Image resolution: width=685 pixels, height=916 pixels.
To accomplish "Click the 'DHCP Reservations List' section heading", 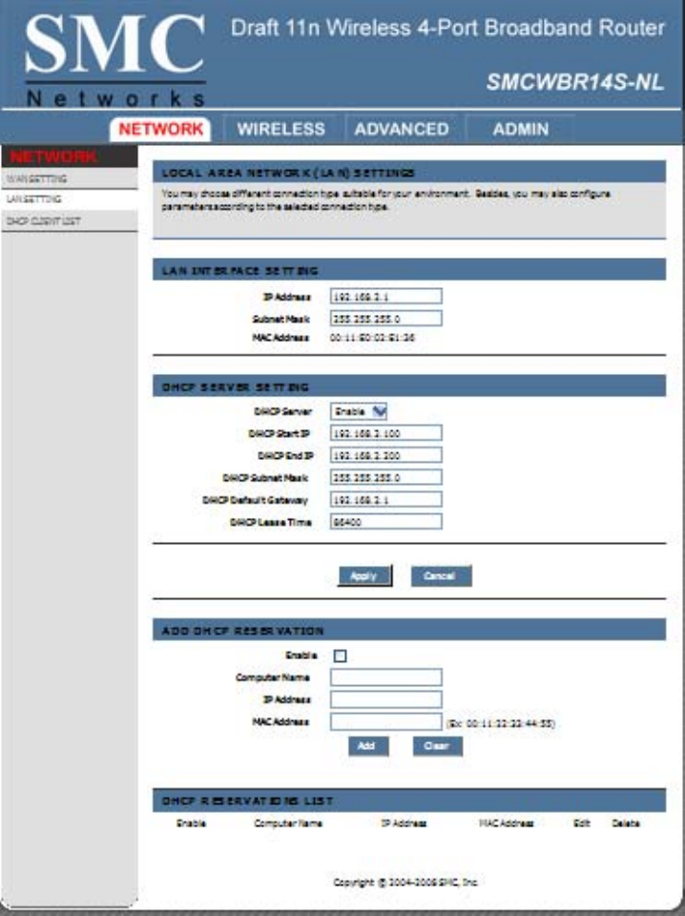I will tap(247, 801).
